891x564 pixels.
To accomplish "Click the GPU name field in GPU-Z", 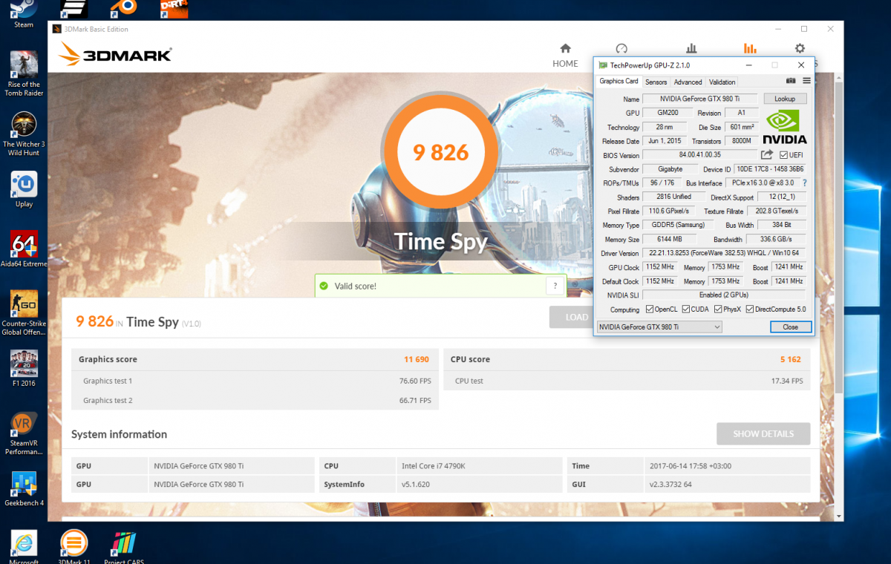I will click(x=700, y=99).
